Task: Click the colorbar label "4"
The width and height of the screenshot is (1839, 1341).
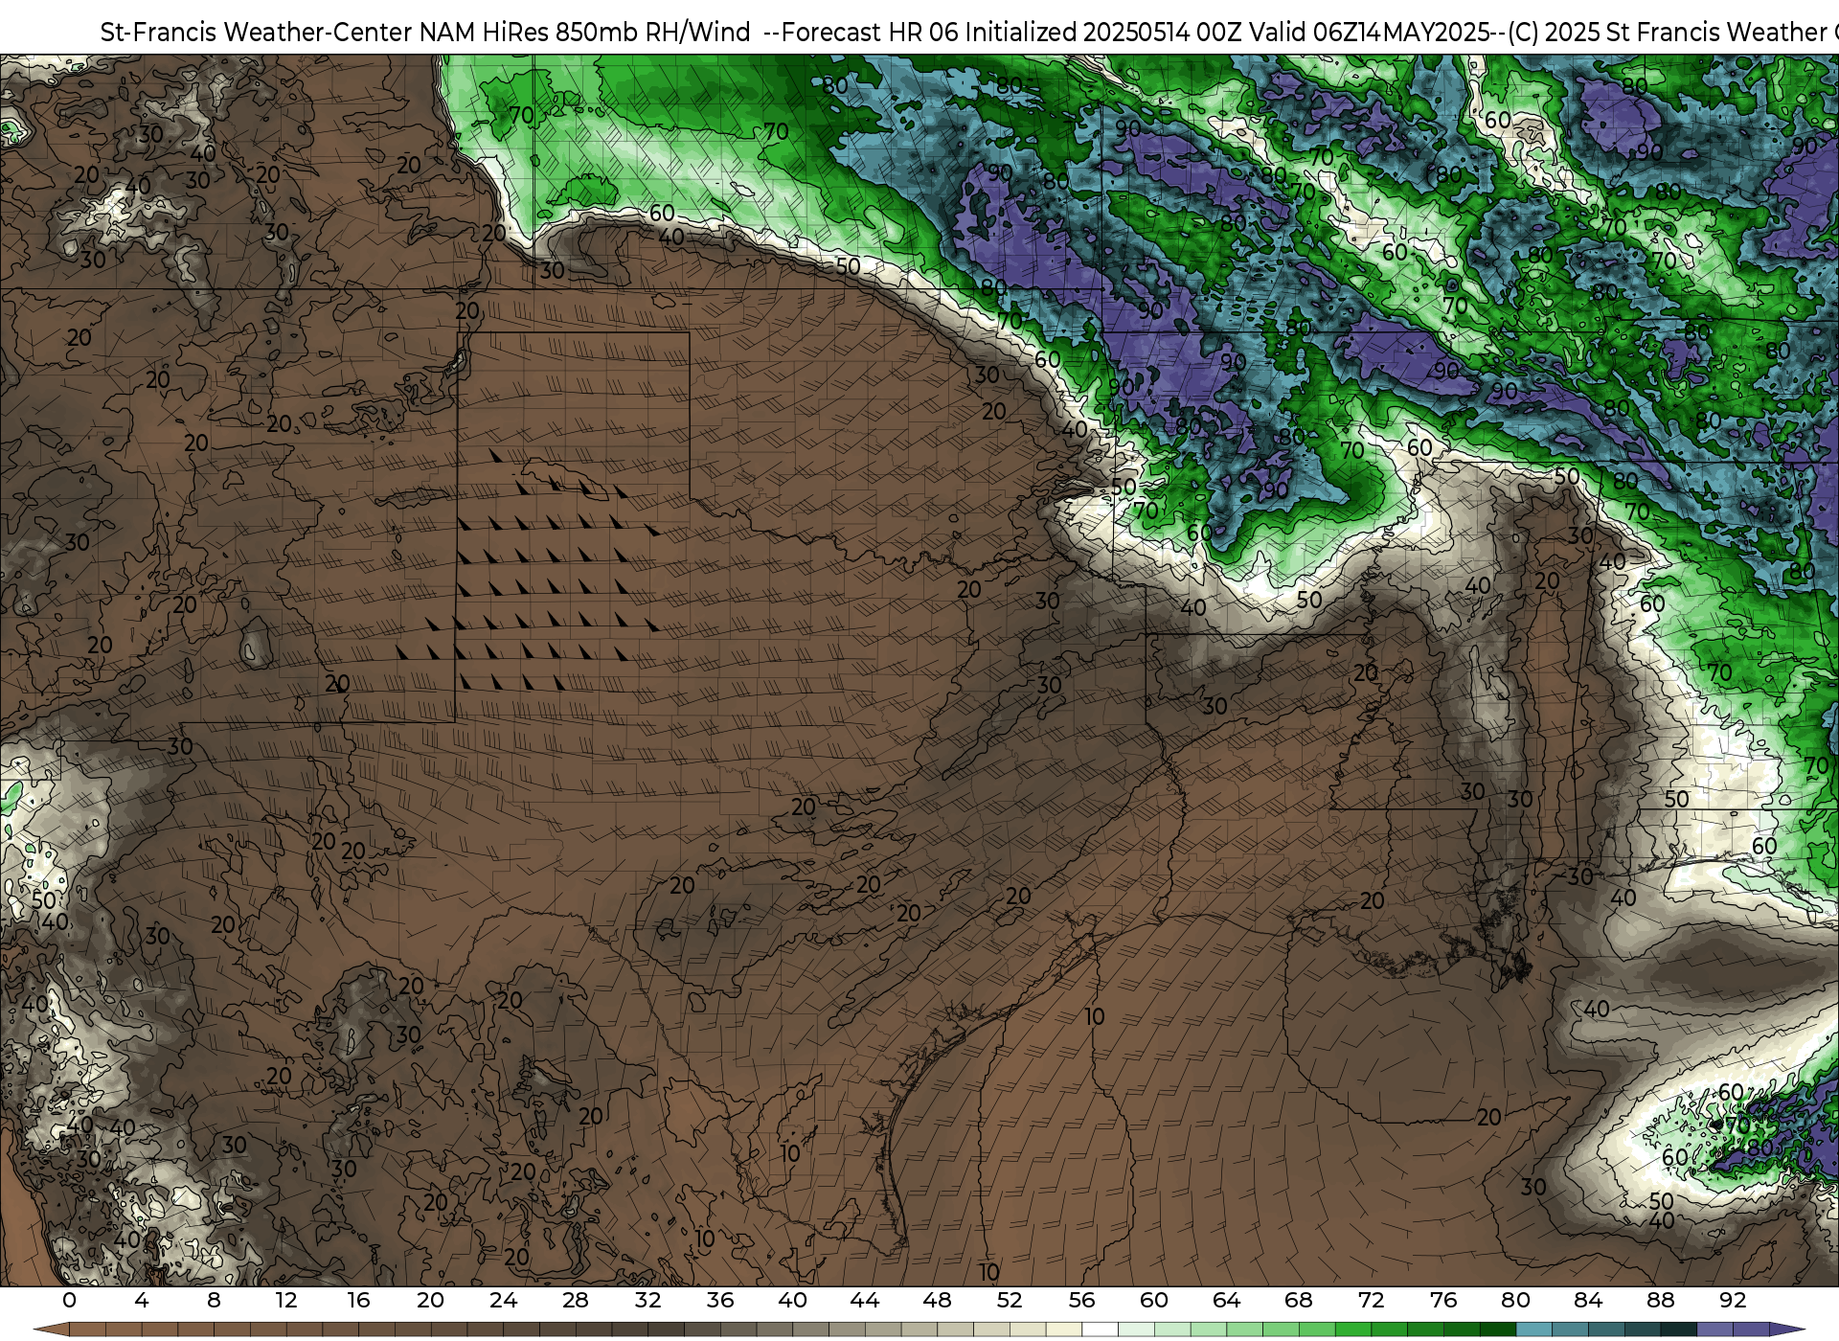Action: tap(142, 1300)
